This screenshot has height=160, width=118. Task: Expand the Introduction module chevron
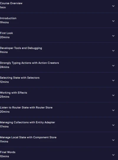click(113, 21)
